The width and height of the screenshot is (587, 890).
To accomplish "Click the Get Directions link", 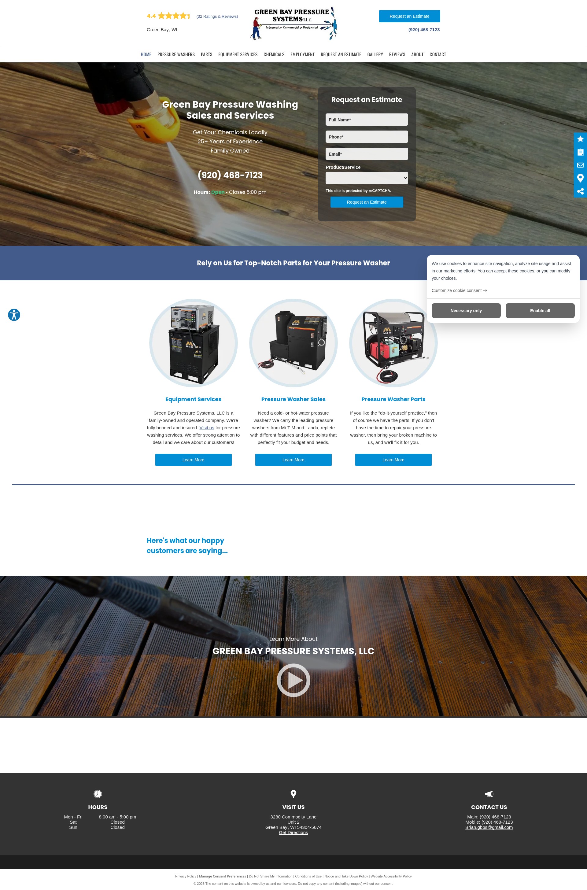I will (x=293, y=832).
